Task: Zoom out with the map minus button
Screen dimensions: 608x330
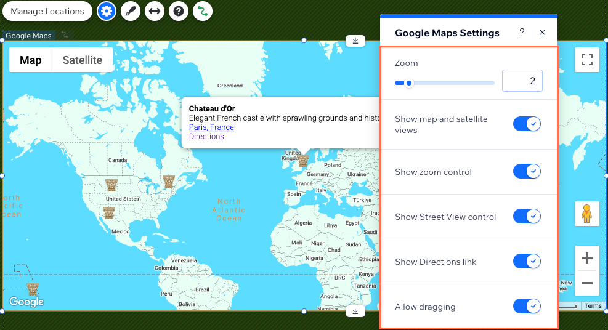Action: [x=586, y=283]
